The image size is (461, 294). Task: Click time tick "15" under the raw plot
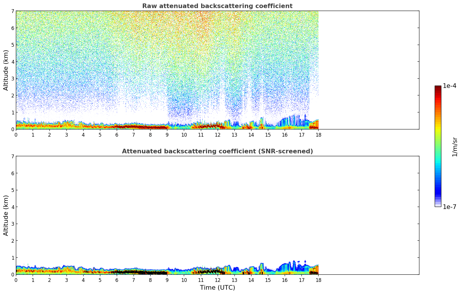coord(268,135)
